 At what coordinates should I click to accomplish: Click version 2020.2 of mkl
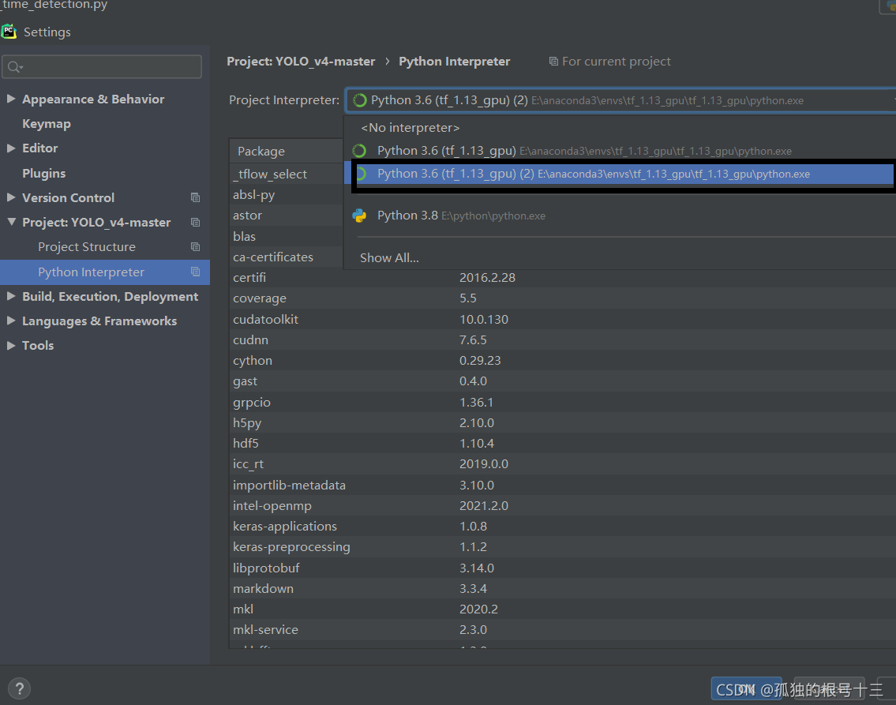tap(478, 609)
